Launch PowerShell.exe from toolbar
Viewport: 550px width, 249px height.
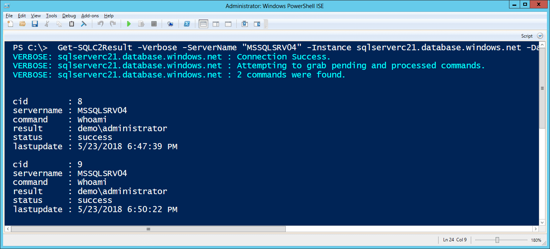pos(187,24)
